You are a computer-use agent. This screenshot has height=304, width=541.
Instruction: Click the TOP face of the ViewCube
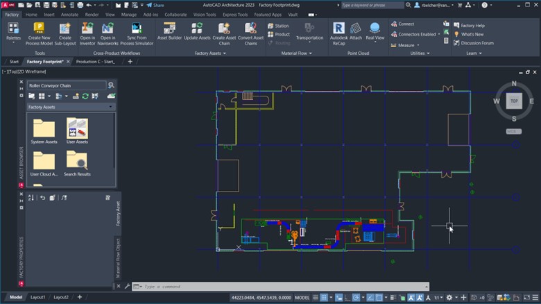click(x=514, y=101)
